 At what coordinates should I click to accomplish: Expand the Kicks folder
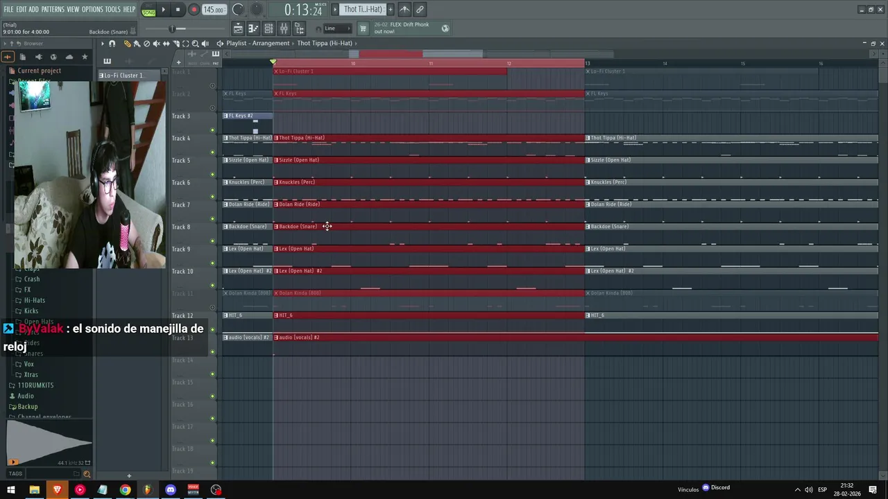(x=31, y=311)
